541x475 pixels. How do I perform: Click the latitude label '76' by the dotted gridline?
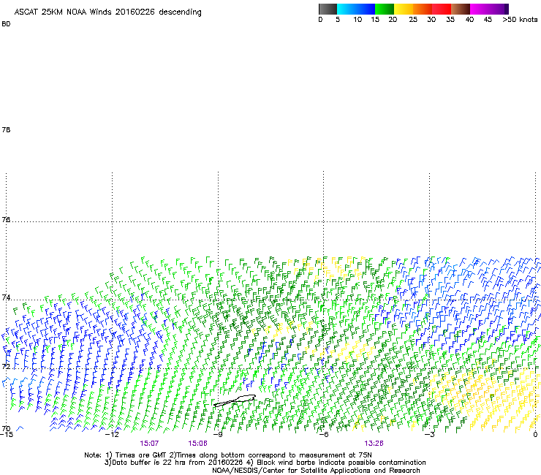click(6, 219)
